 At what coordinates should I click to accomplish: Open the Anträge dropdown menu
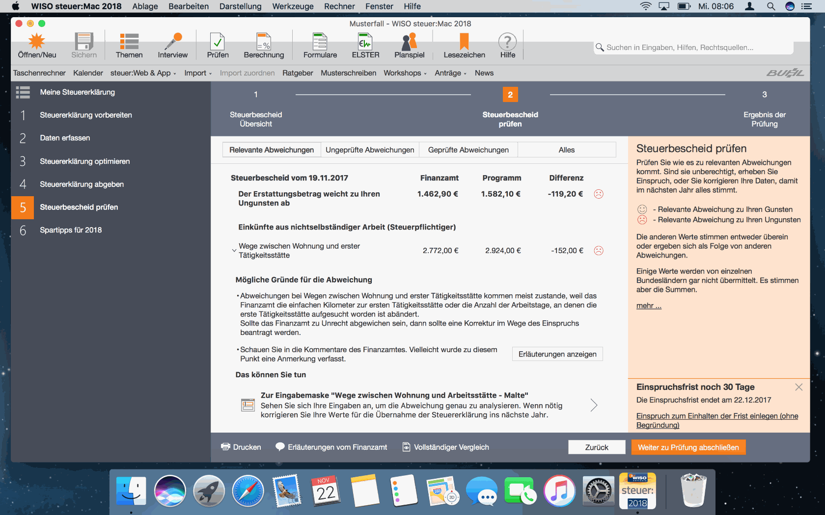coord(450,73)
